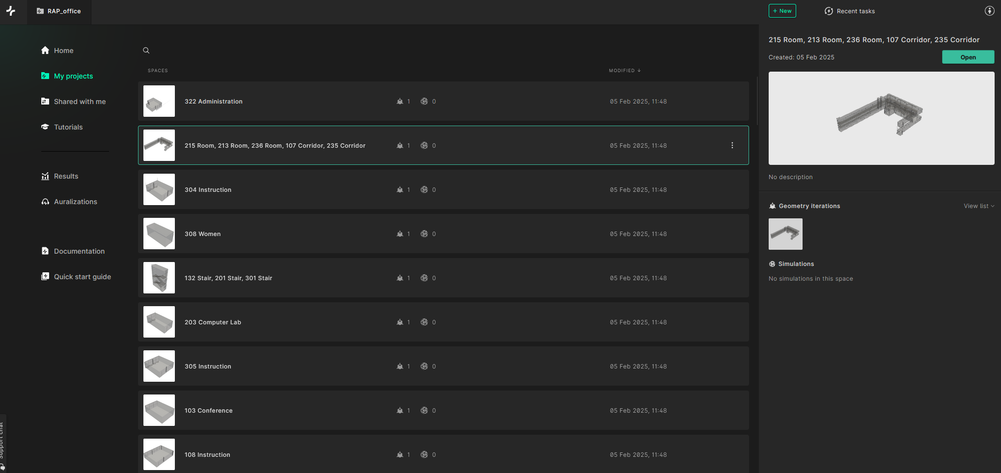Select the geometry iteration thumbnail
This screenshot has height=473, width=1001.
tap(785, 234)
